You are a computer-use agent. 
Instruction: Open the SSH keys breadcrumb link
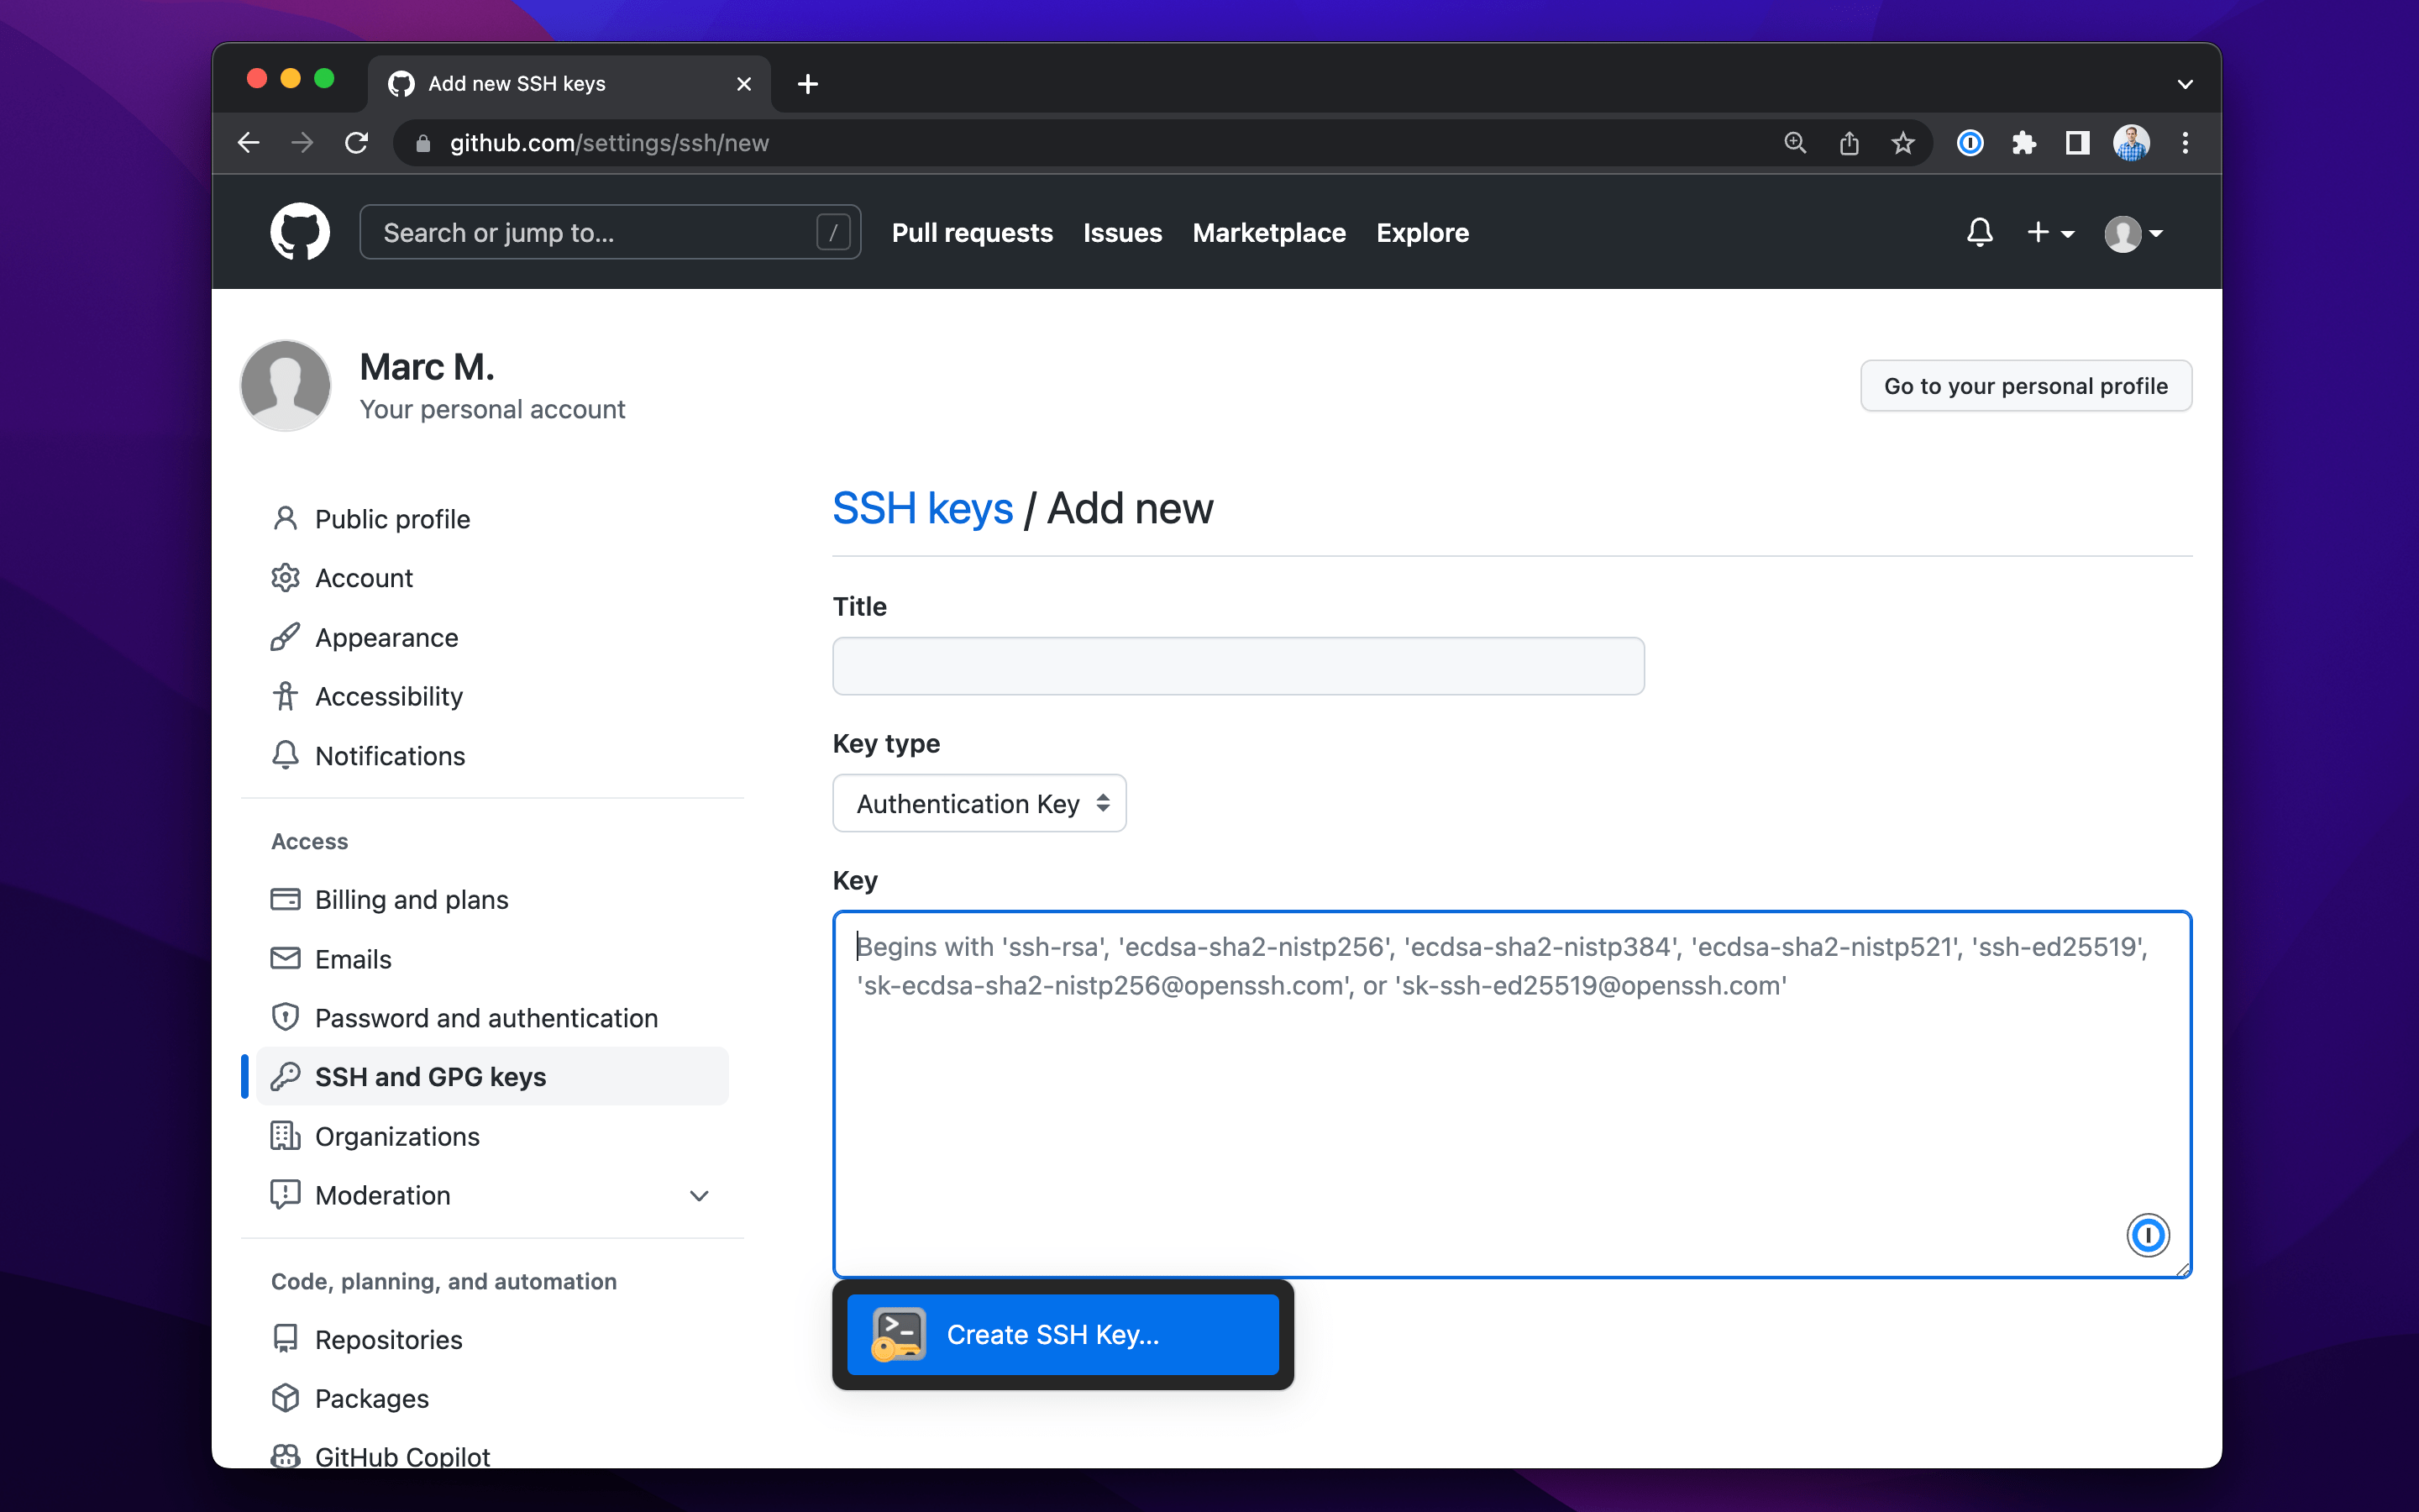[922, 508]
